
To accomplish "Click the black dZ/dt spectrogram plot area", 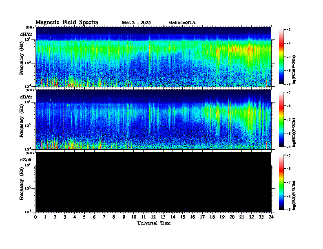I will tap(154, 182).
